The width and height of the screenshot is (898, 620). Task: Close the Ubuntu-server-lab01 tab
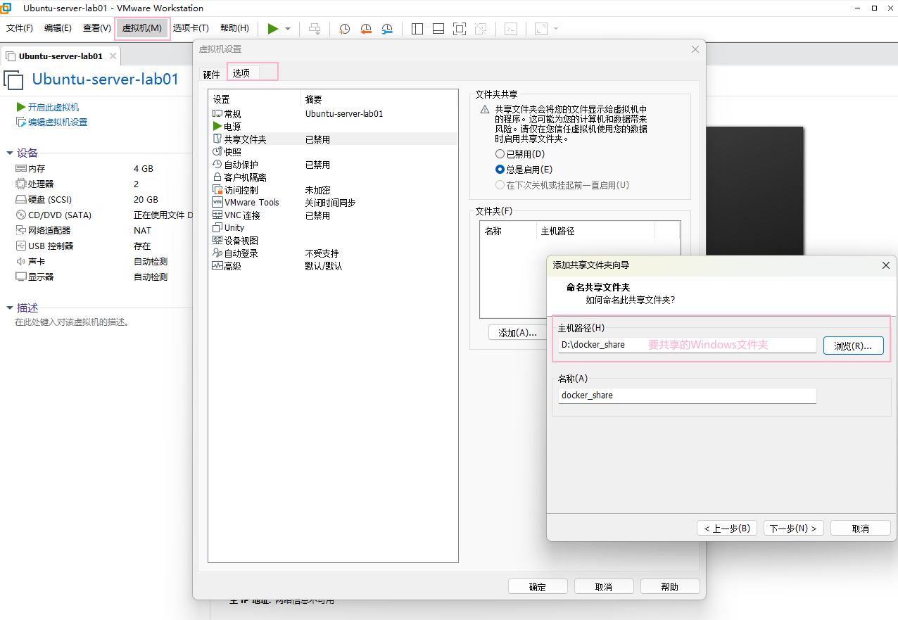(113, 56)
